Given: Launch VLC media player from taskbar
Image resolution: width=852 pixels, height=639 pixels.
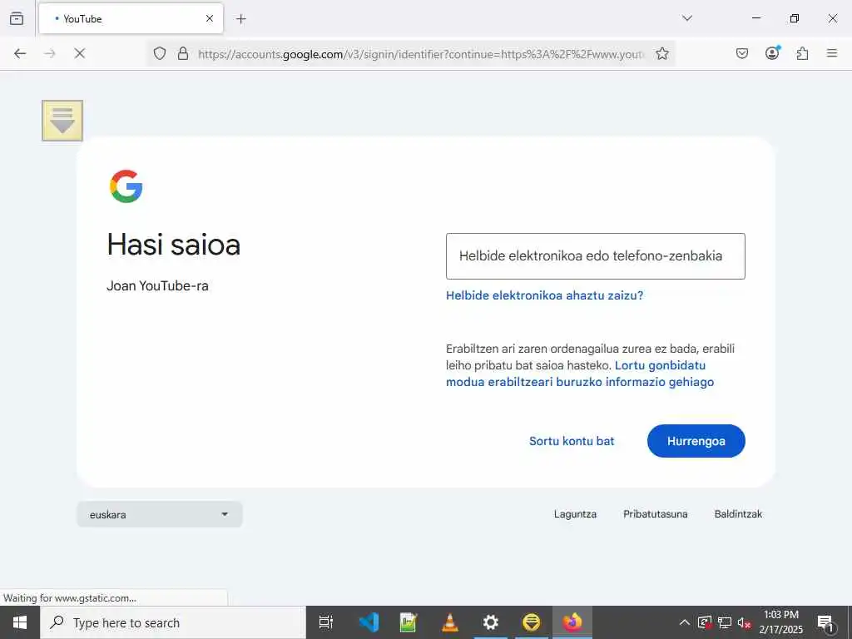Looking at the screenshot, I should (x=450, y=622).
